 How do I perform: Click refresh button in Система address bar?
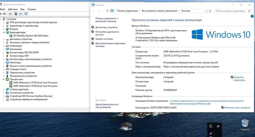210,11
